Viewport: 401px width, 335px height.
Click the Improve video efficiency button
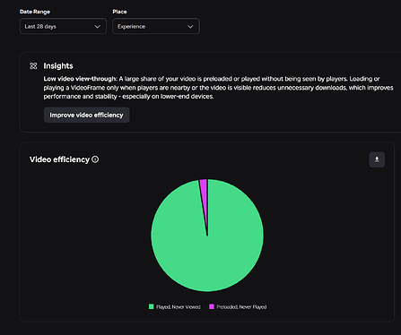(86, 115)
